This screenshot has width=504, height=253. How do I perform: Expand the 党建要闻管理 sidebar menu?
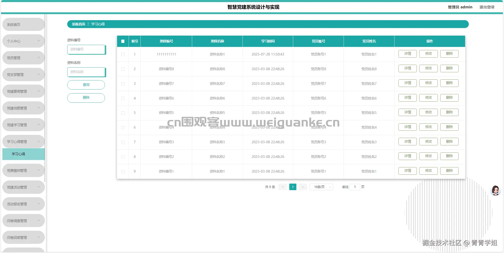coord(23,91)
